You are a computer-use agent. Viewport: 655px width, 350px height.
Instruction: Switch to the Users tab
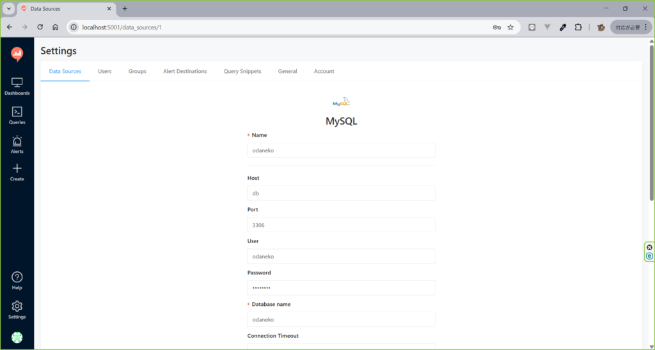[x=104, y=71]
